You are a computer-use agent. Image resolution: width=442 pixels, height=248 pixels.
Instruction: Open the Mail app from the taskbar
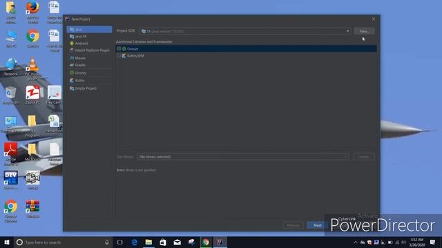(x=177, y=242)
